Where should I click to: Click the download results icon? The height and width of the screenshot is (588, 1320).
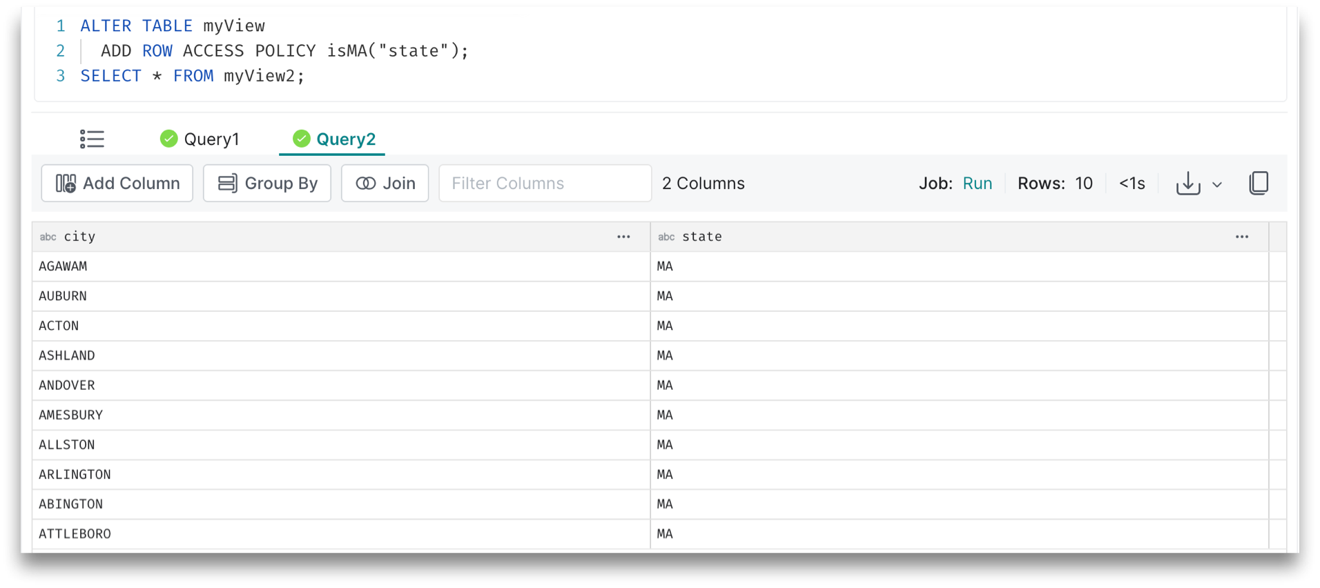[x=1187, y=184]
